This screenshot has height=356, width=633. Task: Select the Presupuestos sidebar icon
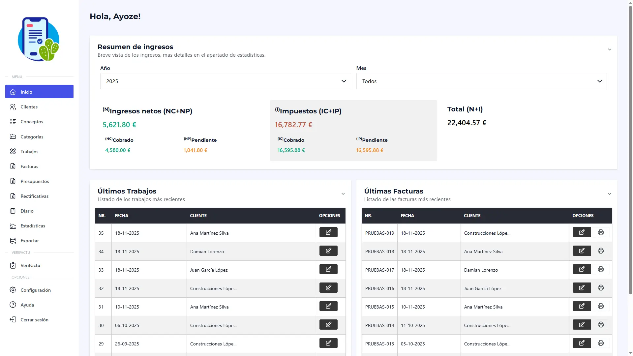pos(13,181)
